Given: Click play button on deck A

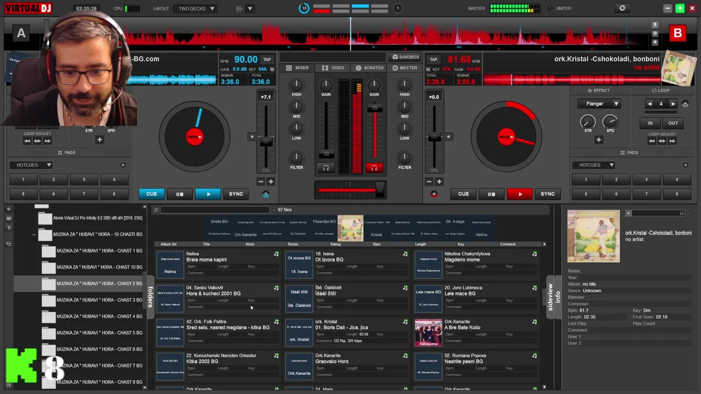Looking at the screenshot, I should [x=208, y=194].
